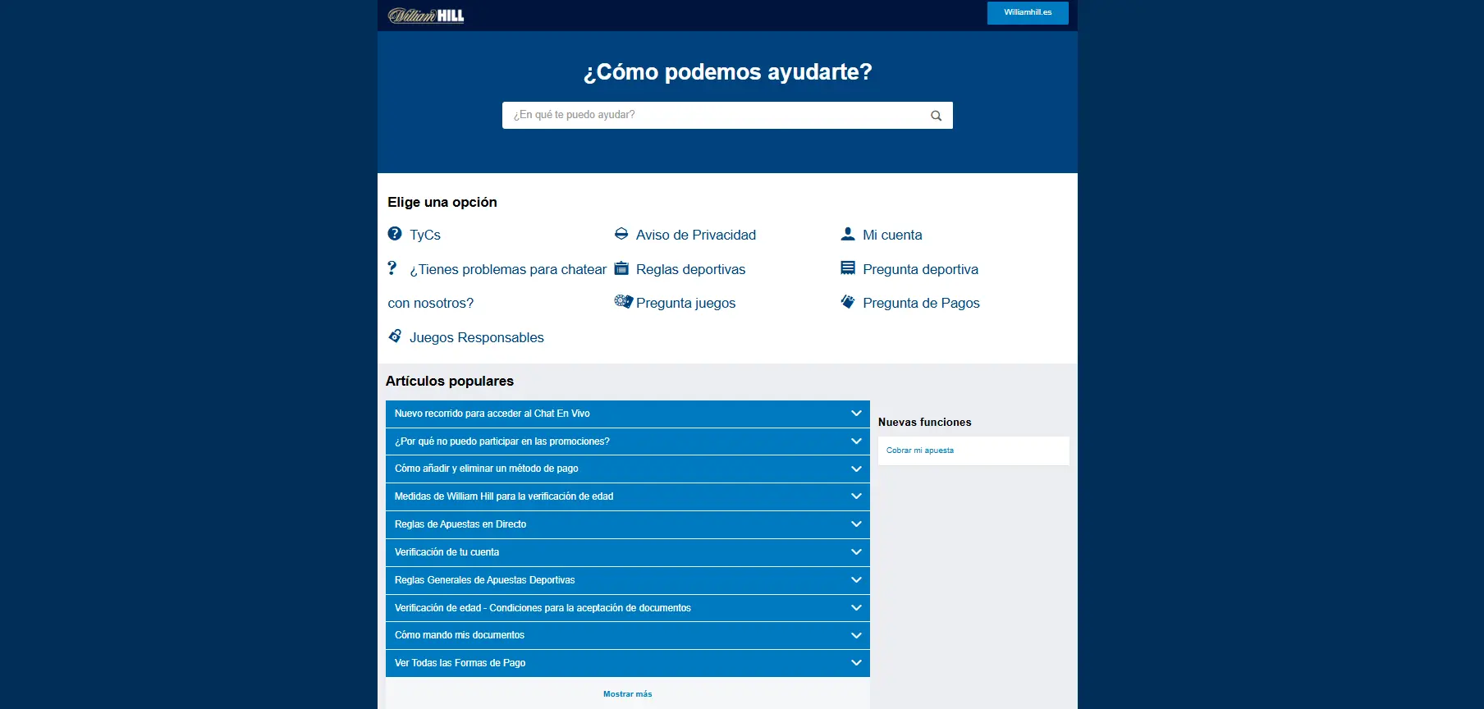Image resolution: width=1484 pixels, height=709 pixels.
Task: Click 'Cómo mando mis documentos' text
Action: point(459,635)
